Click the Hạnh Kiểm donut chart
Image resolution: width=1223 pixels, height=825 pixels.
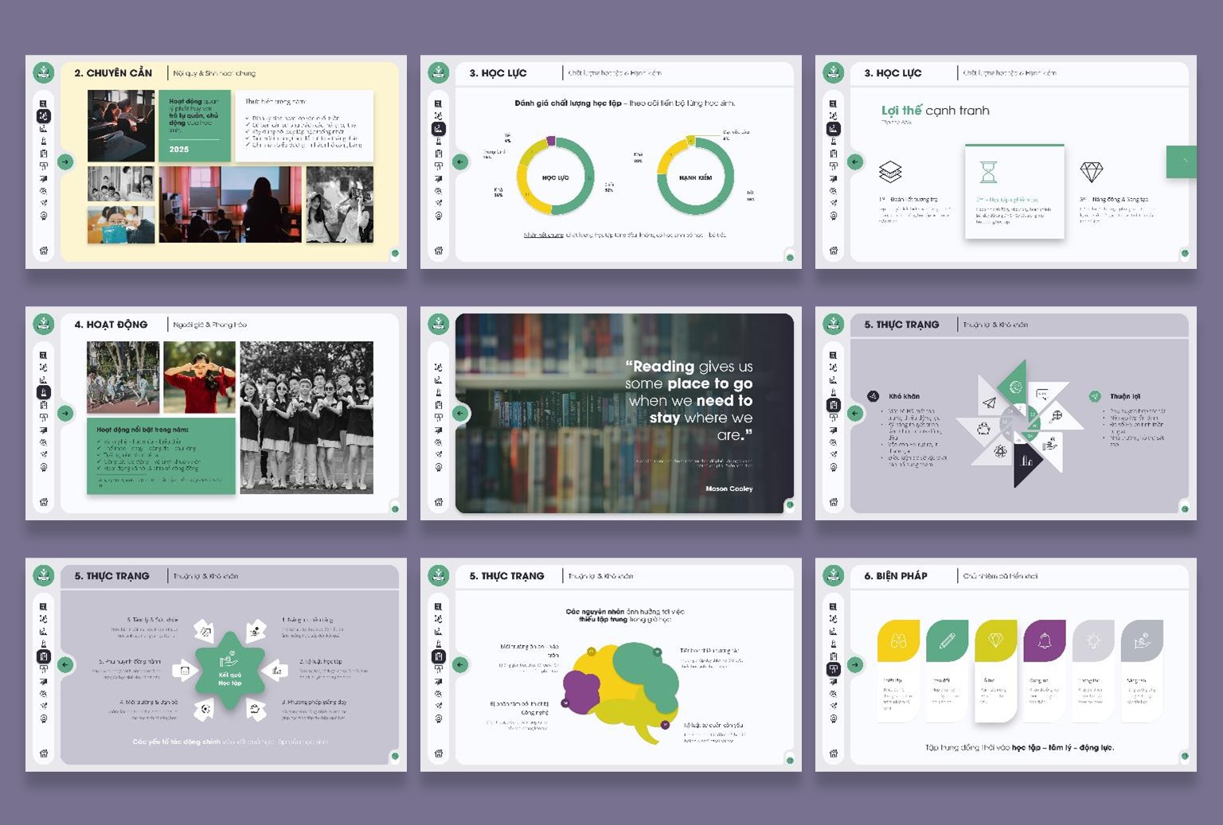[x=695, y=177]
